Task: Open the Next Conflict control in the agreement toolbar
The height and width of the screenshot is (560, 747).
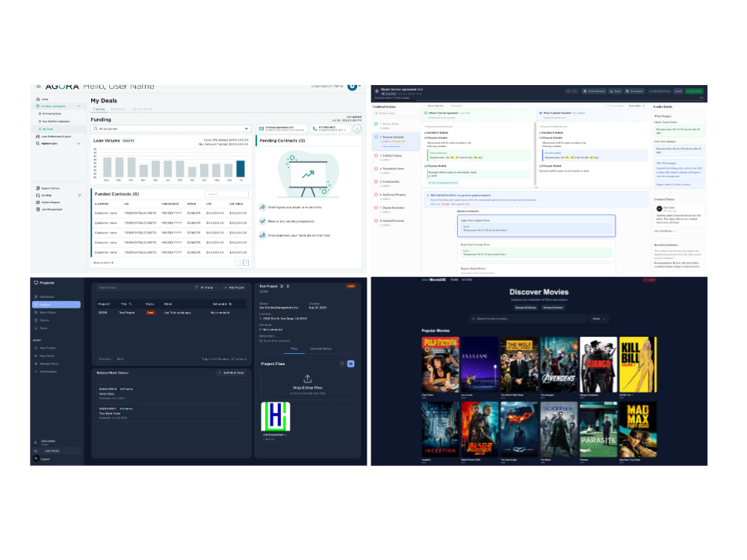Action: (636, 106)
